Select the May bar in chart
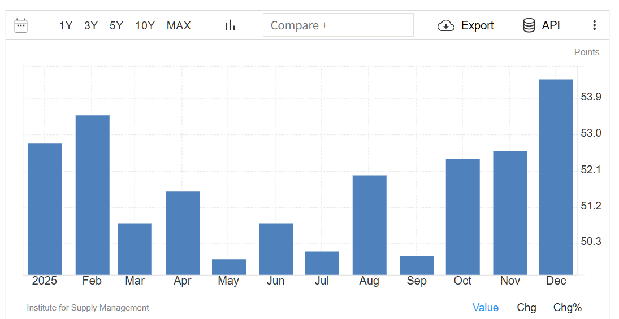Image resolution: width=619 pixels, height=319 pixels. coord(229,267)
